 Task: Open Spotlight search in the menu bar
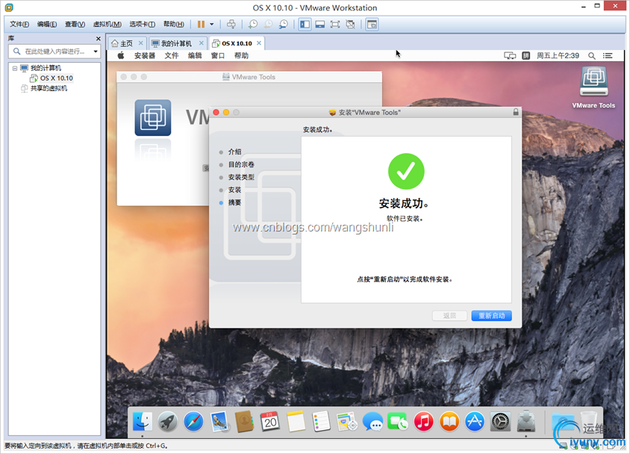(x=592, y=55)
